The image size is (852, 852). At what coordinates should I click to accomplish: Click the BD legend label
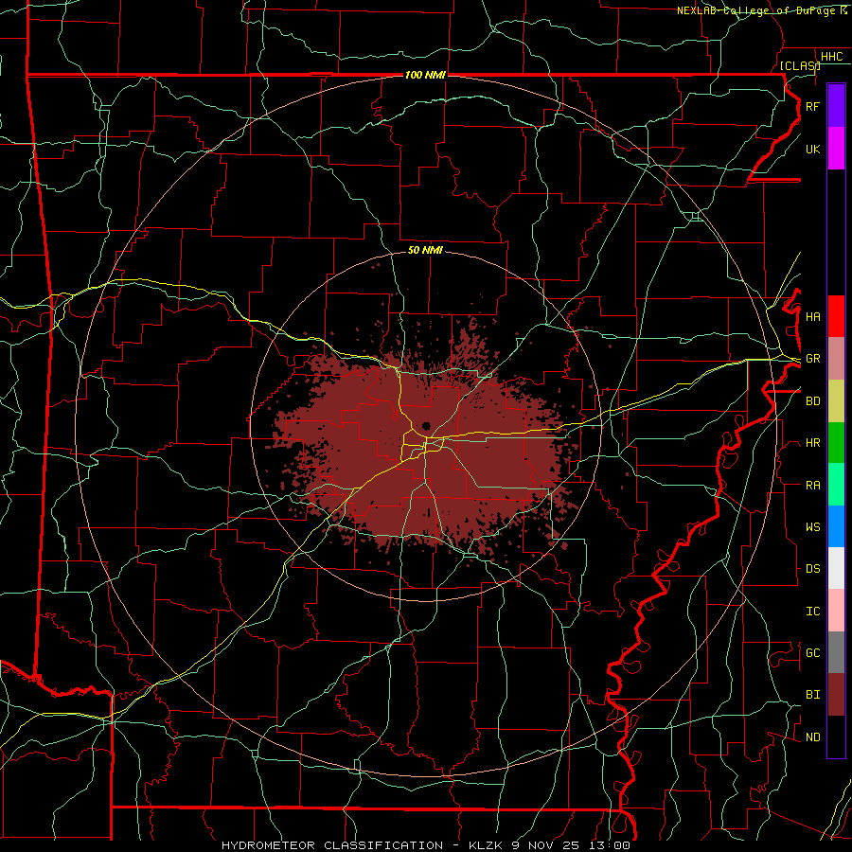812,401
